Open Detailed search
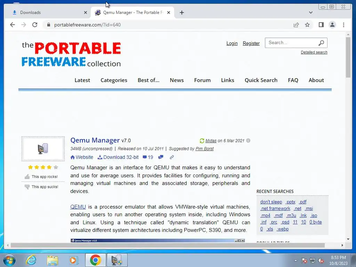The image size is (356, 267). pos(314,52)
